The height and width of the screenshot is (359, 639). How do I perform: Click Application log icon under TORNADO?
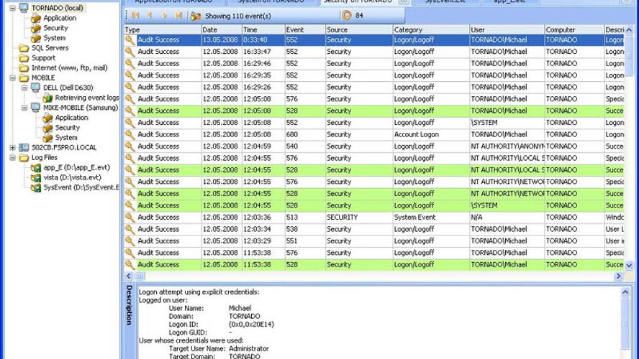(36, 18)
